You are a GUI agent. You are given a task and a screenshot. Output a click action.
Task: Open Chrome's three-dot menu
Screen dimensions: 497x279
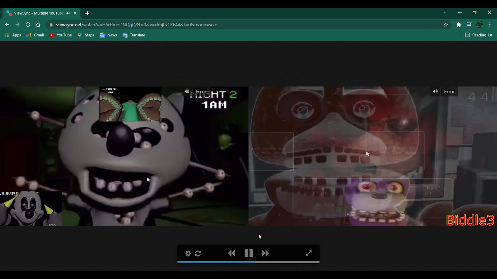pos(490,24)
